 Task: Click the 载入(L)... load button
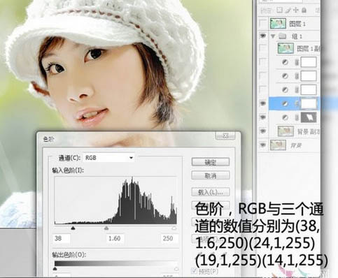click(211, 192)
